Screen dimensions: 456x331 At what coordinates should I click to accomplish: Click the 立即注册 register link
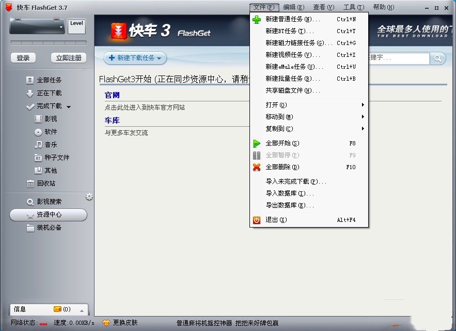pos(68,58)
